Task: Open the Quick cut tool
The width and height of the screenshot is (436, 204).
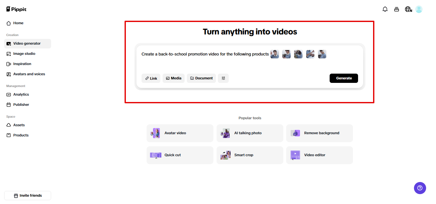Action: click(180, 155)
